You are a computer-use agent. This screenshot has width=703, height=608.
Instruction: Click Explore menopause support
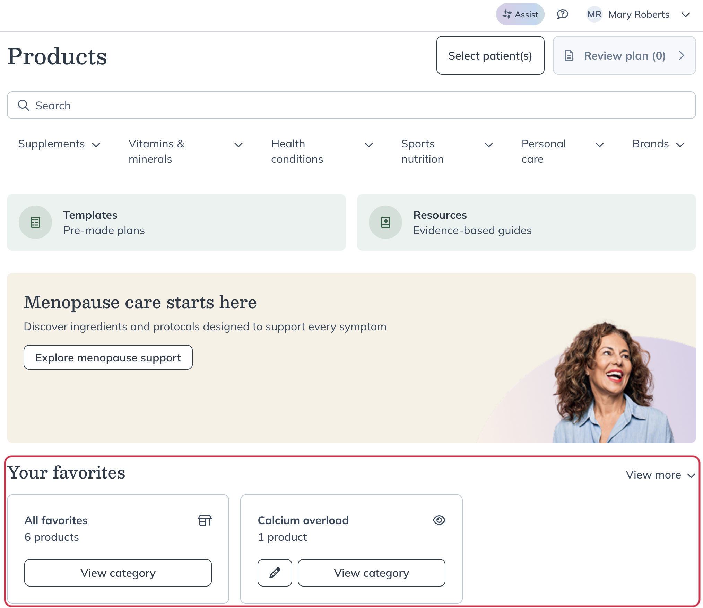[x=107, y=357]
